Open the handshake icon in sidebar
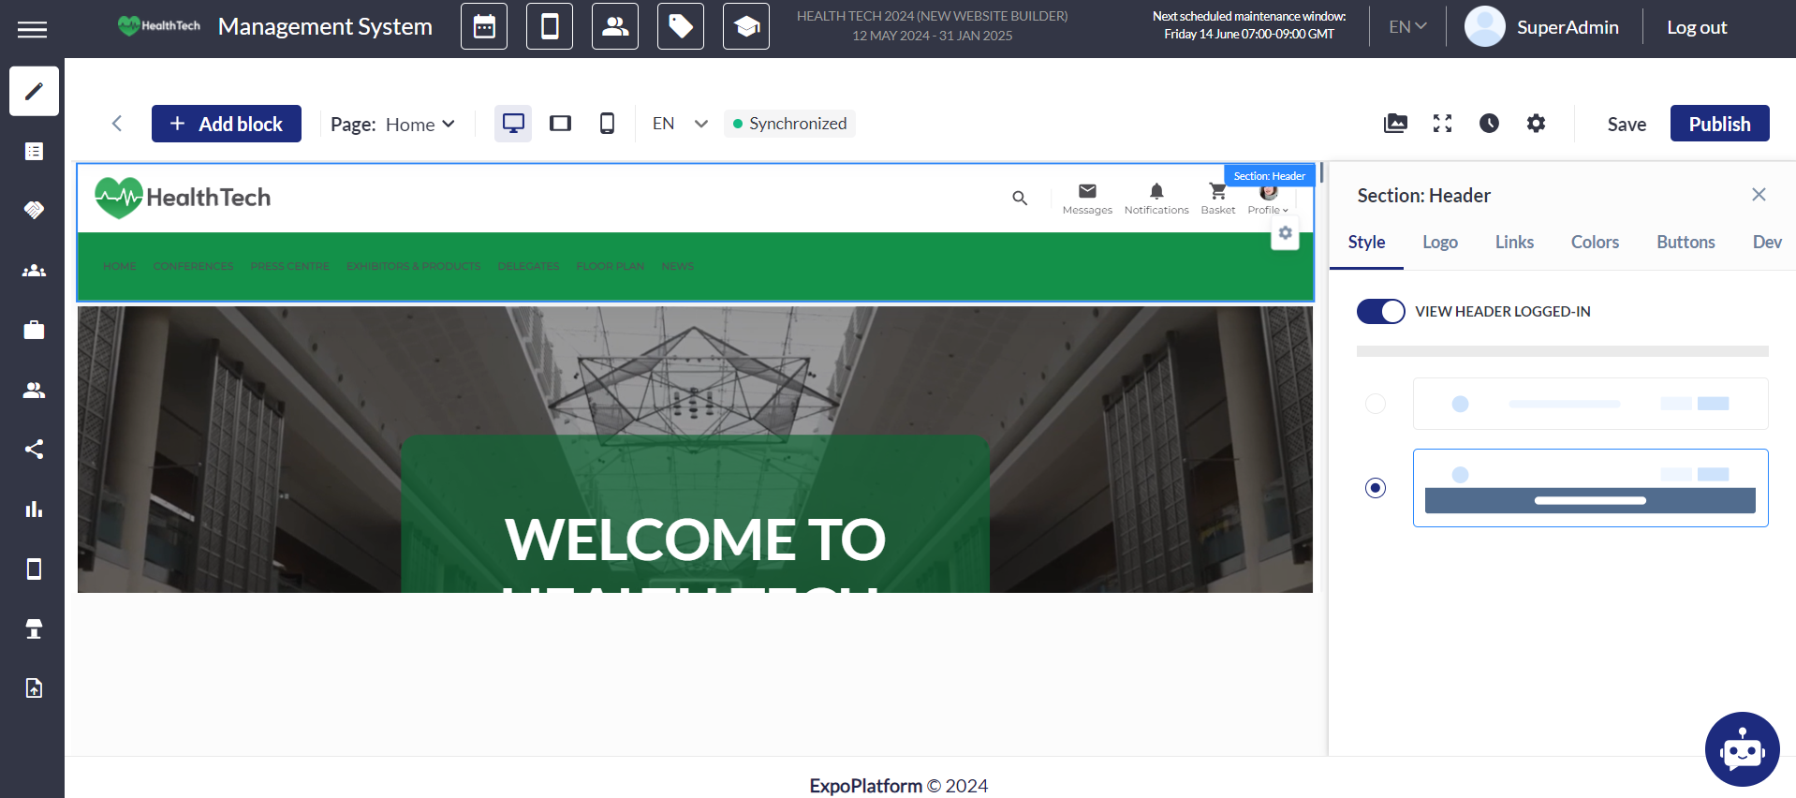Viewport: 1796px width, 798px height. 34,210
